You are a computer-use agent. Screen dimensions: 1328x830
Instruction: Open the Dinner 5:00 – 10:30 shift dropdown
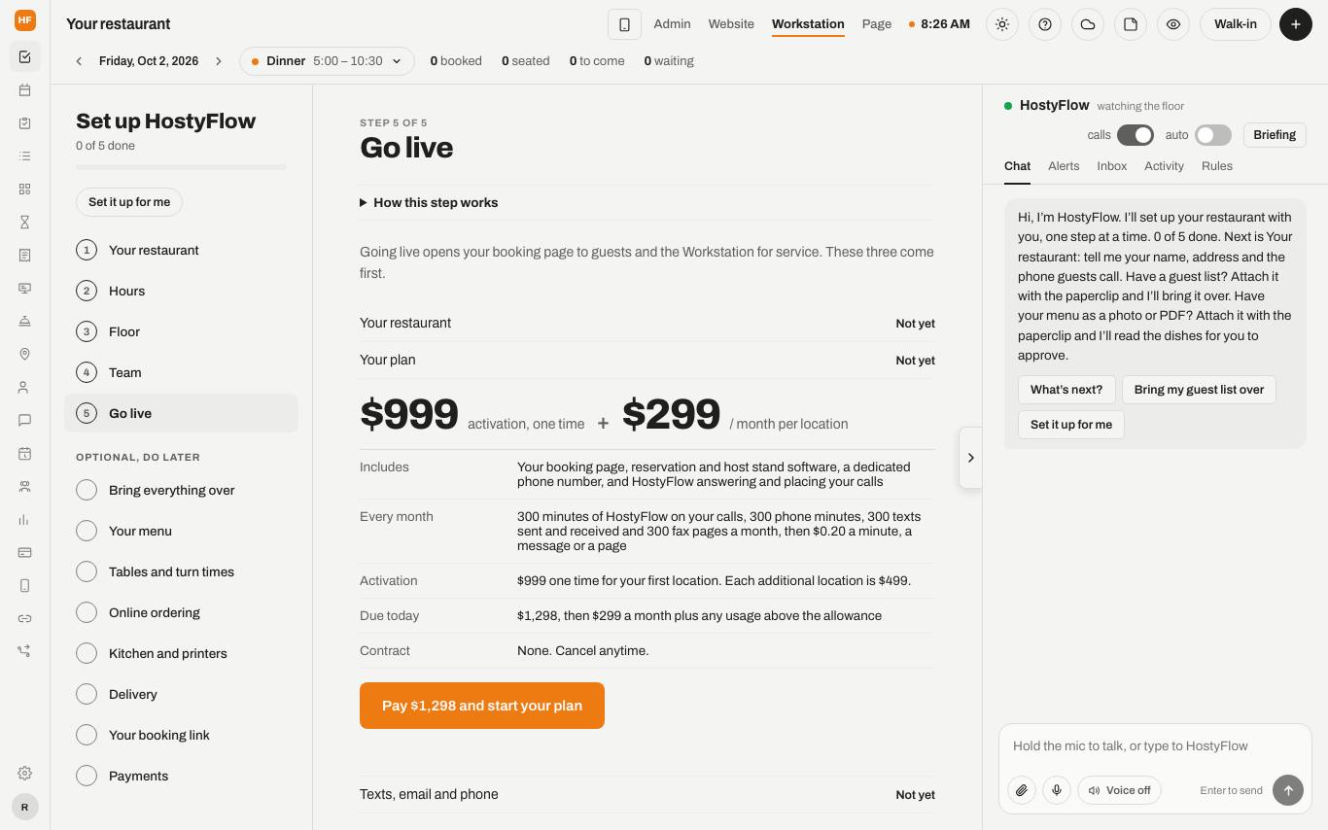click(327, 61)
